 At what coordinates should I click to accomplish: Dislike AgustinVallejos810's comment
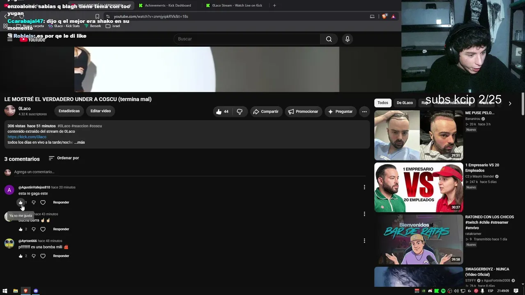tap(34, 202)
